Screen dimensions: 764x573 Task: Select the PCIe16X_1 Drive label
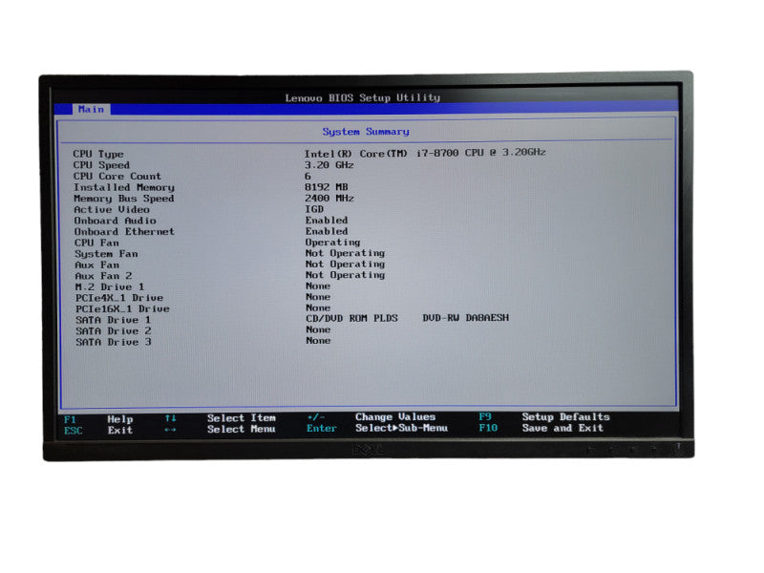(x=122, y=308)
